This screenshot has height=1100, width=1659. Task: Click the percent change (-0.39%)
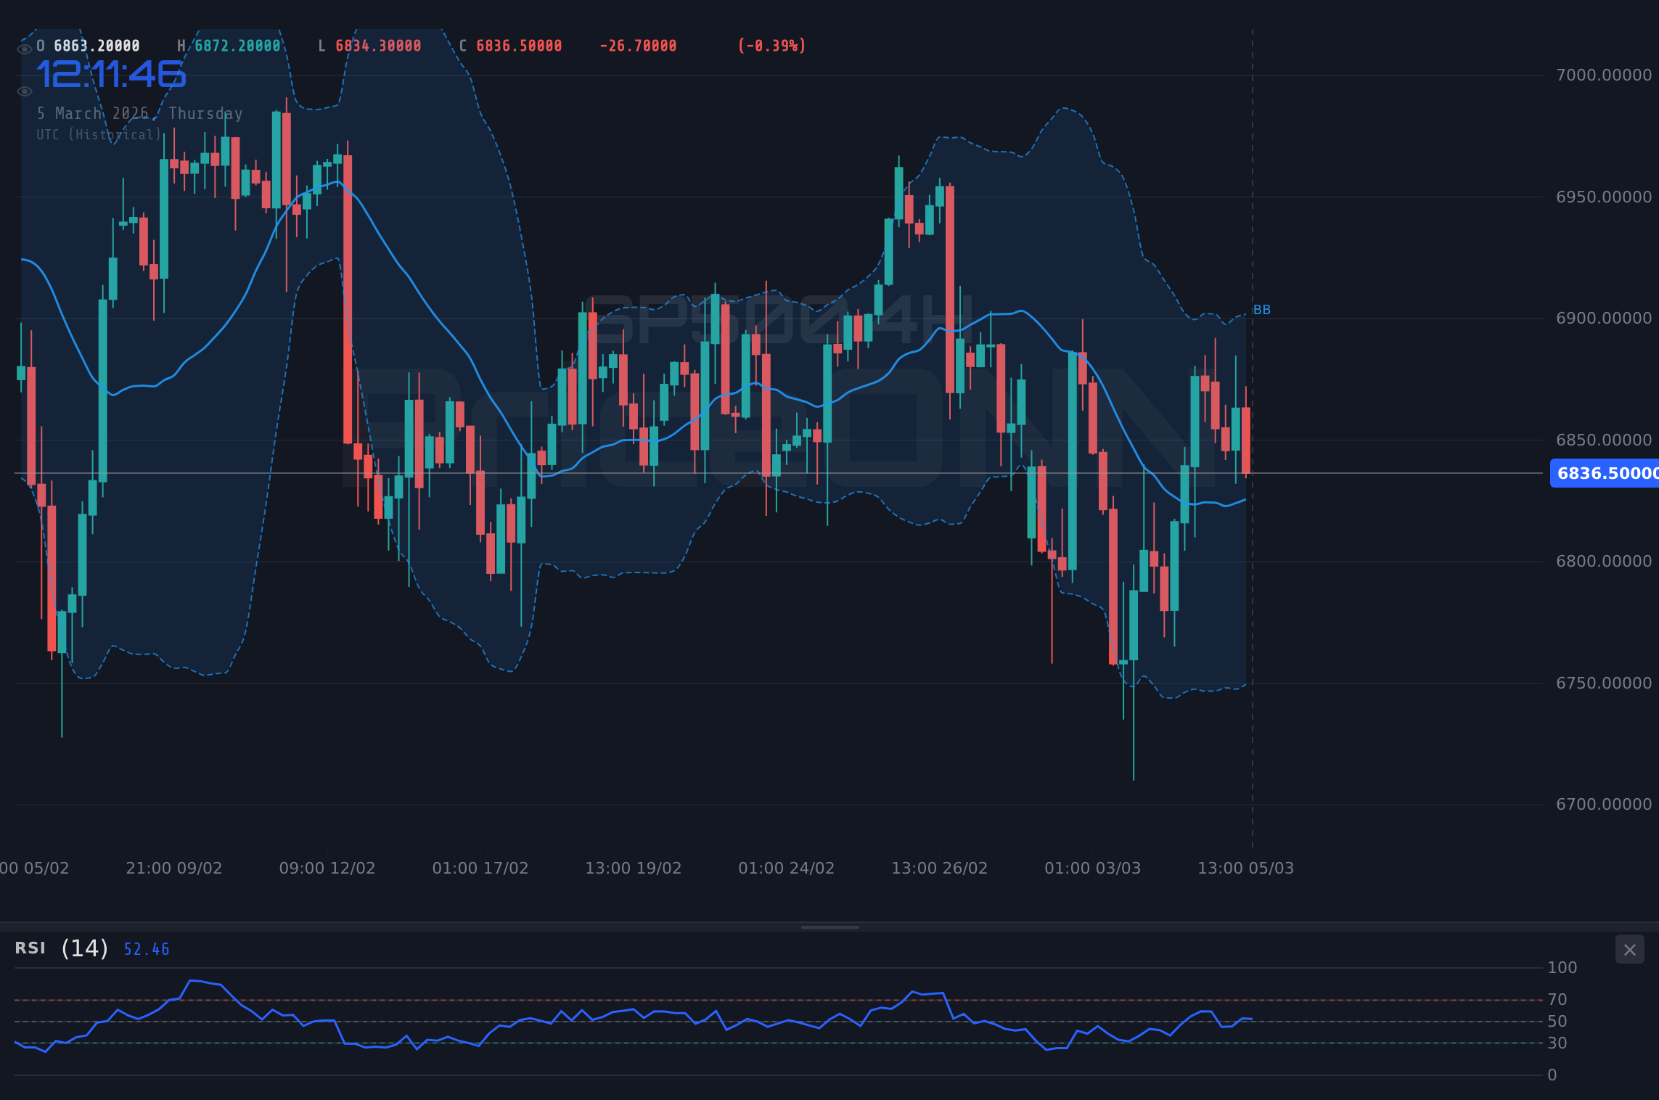click(x=771, y=46)
